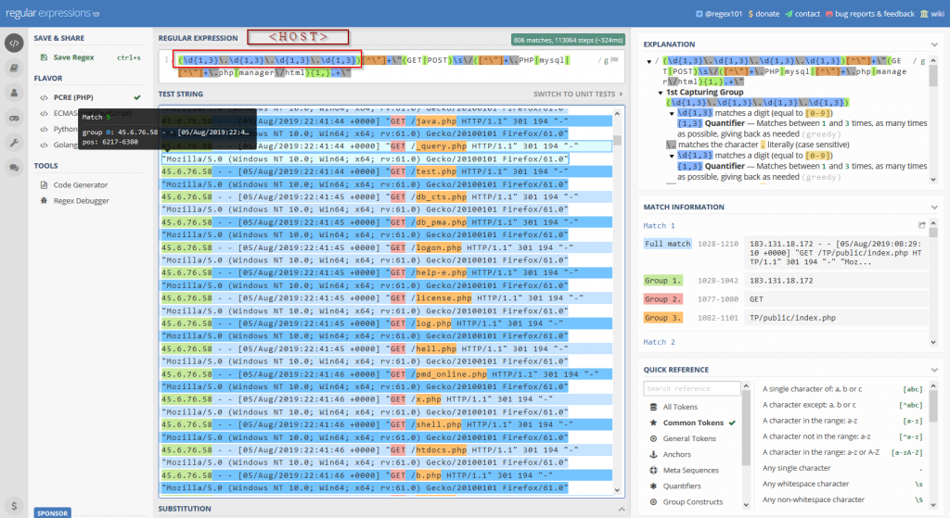
Task: Select Group Constructs reference category
Action: [x=692, y=501]
